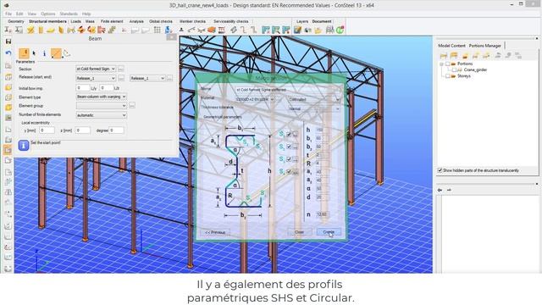Click the back arrow icon in lower right panel

440,190
